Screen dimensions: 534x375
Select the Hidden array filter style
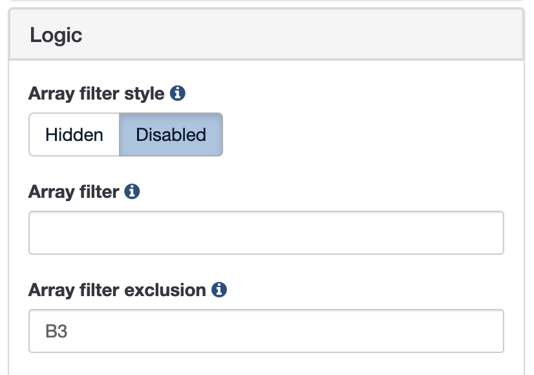(x=74, y=135)
